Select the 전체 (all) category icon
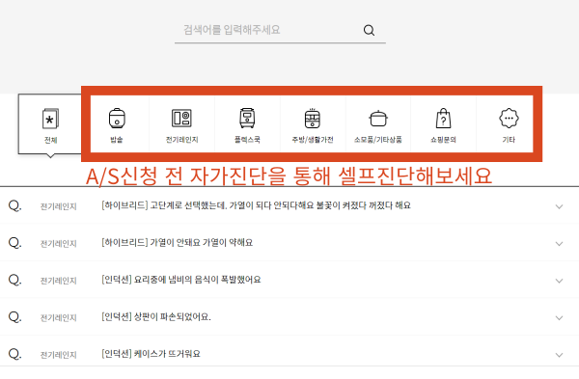Image resolution: width=579 pixels, height=379 pixels. tap(50, 119)
